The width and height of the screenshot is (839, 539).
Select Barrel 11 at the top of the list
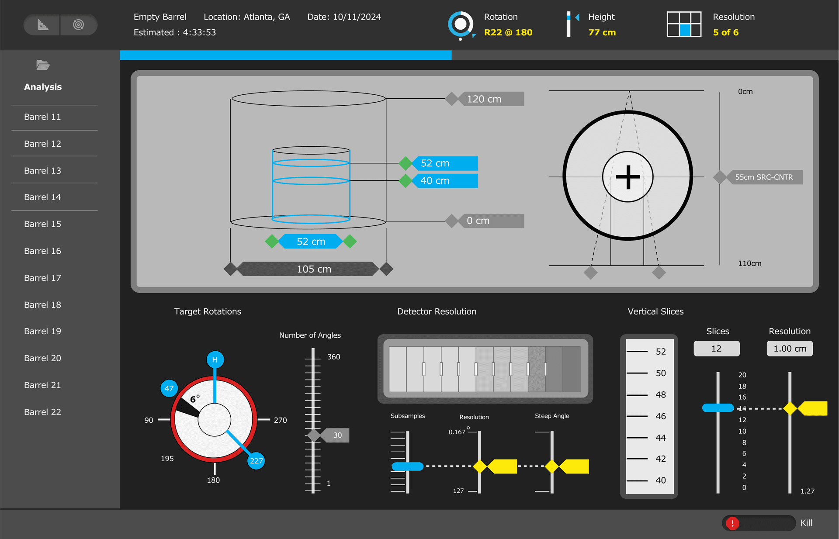click(x=42, y=117)
